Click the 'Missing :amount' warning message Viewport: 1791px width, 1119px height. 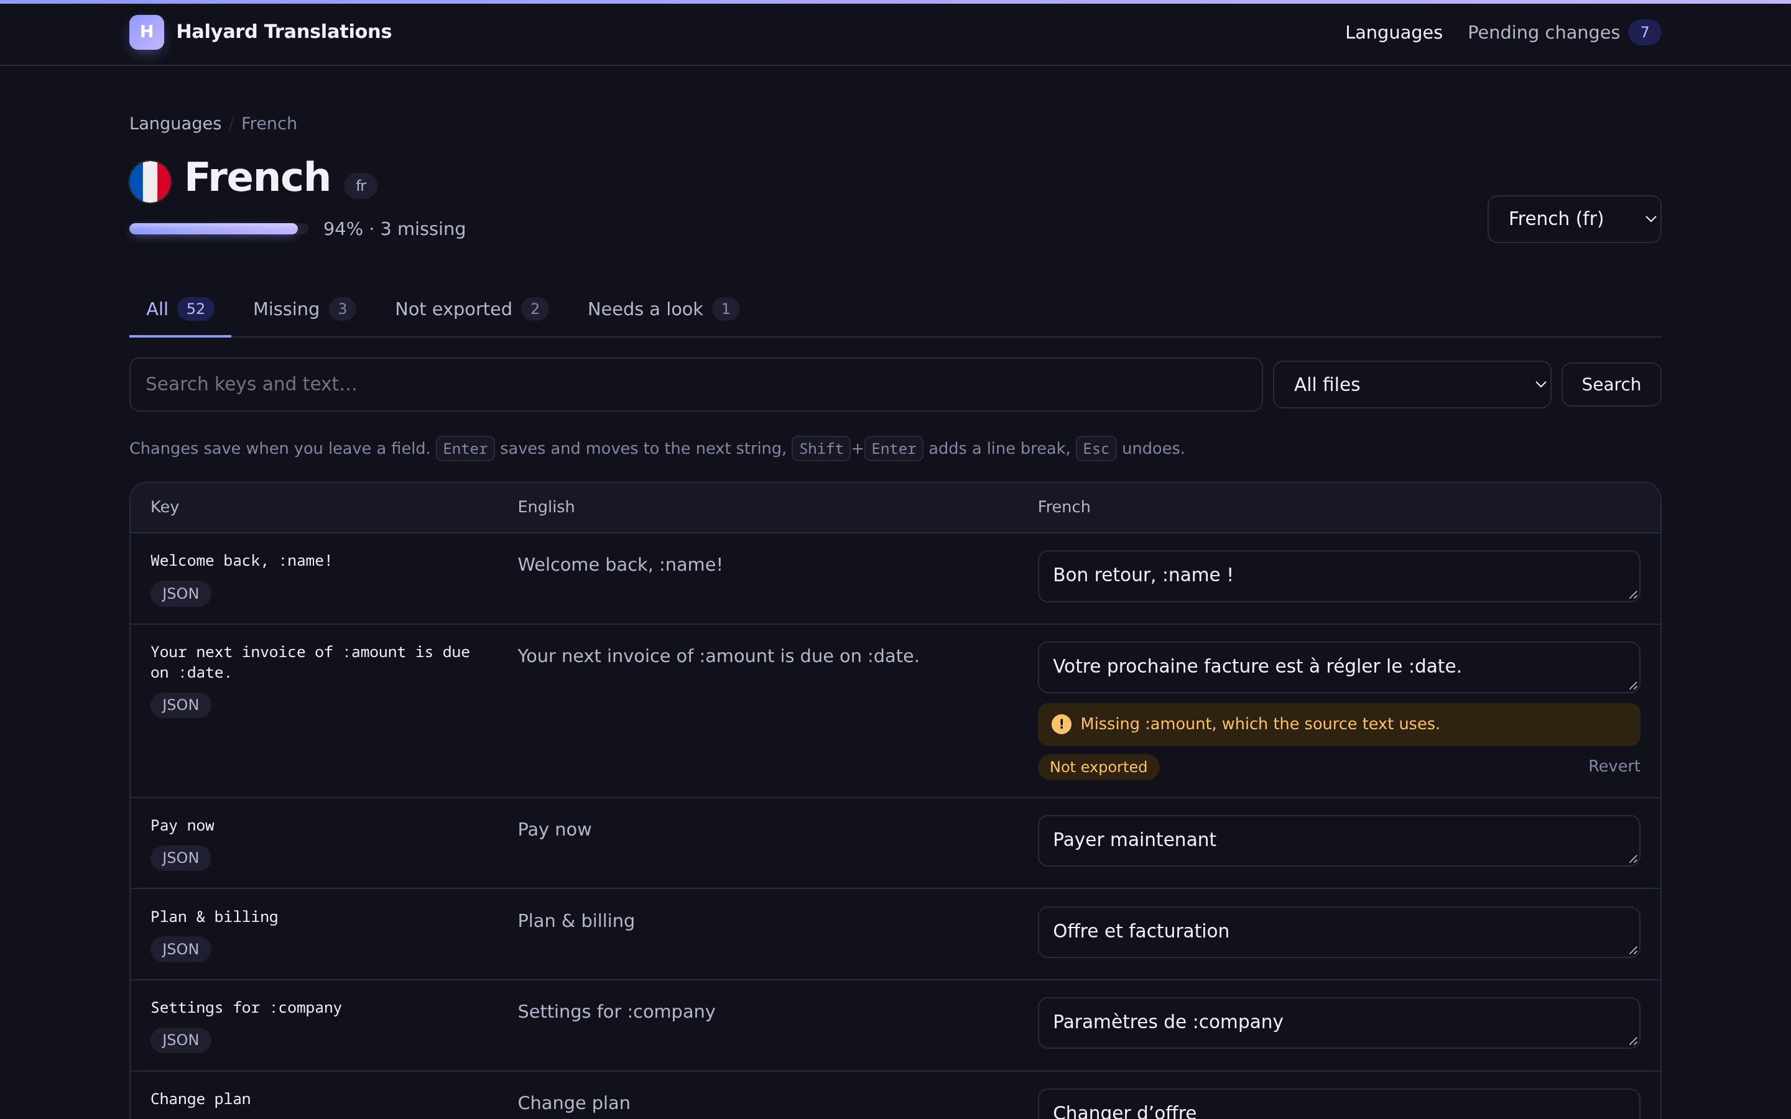click(1339, 724)
